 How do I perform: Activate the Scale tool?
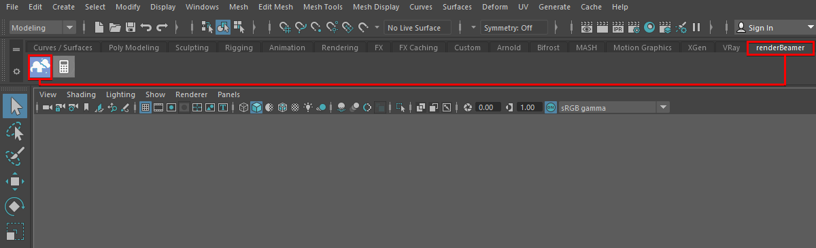(15, 232)
